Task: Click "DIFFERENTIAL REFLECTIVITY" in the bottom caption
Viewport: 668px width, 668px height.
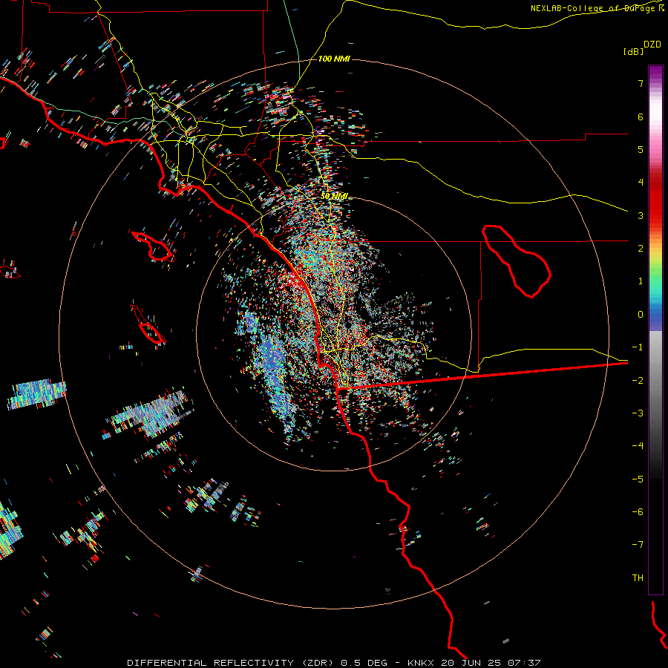Action: (211, 663)
